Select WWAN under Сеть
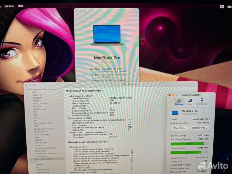This screenshot has width=232, height=174. 39,164
